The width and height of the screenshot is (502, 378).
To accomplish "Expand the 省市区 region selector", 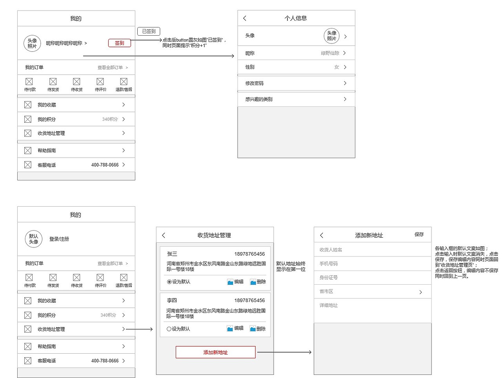I will tap(373, 291).
